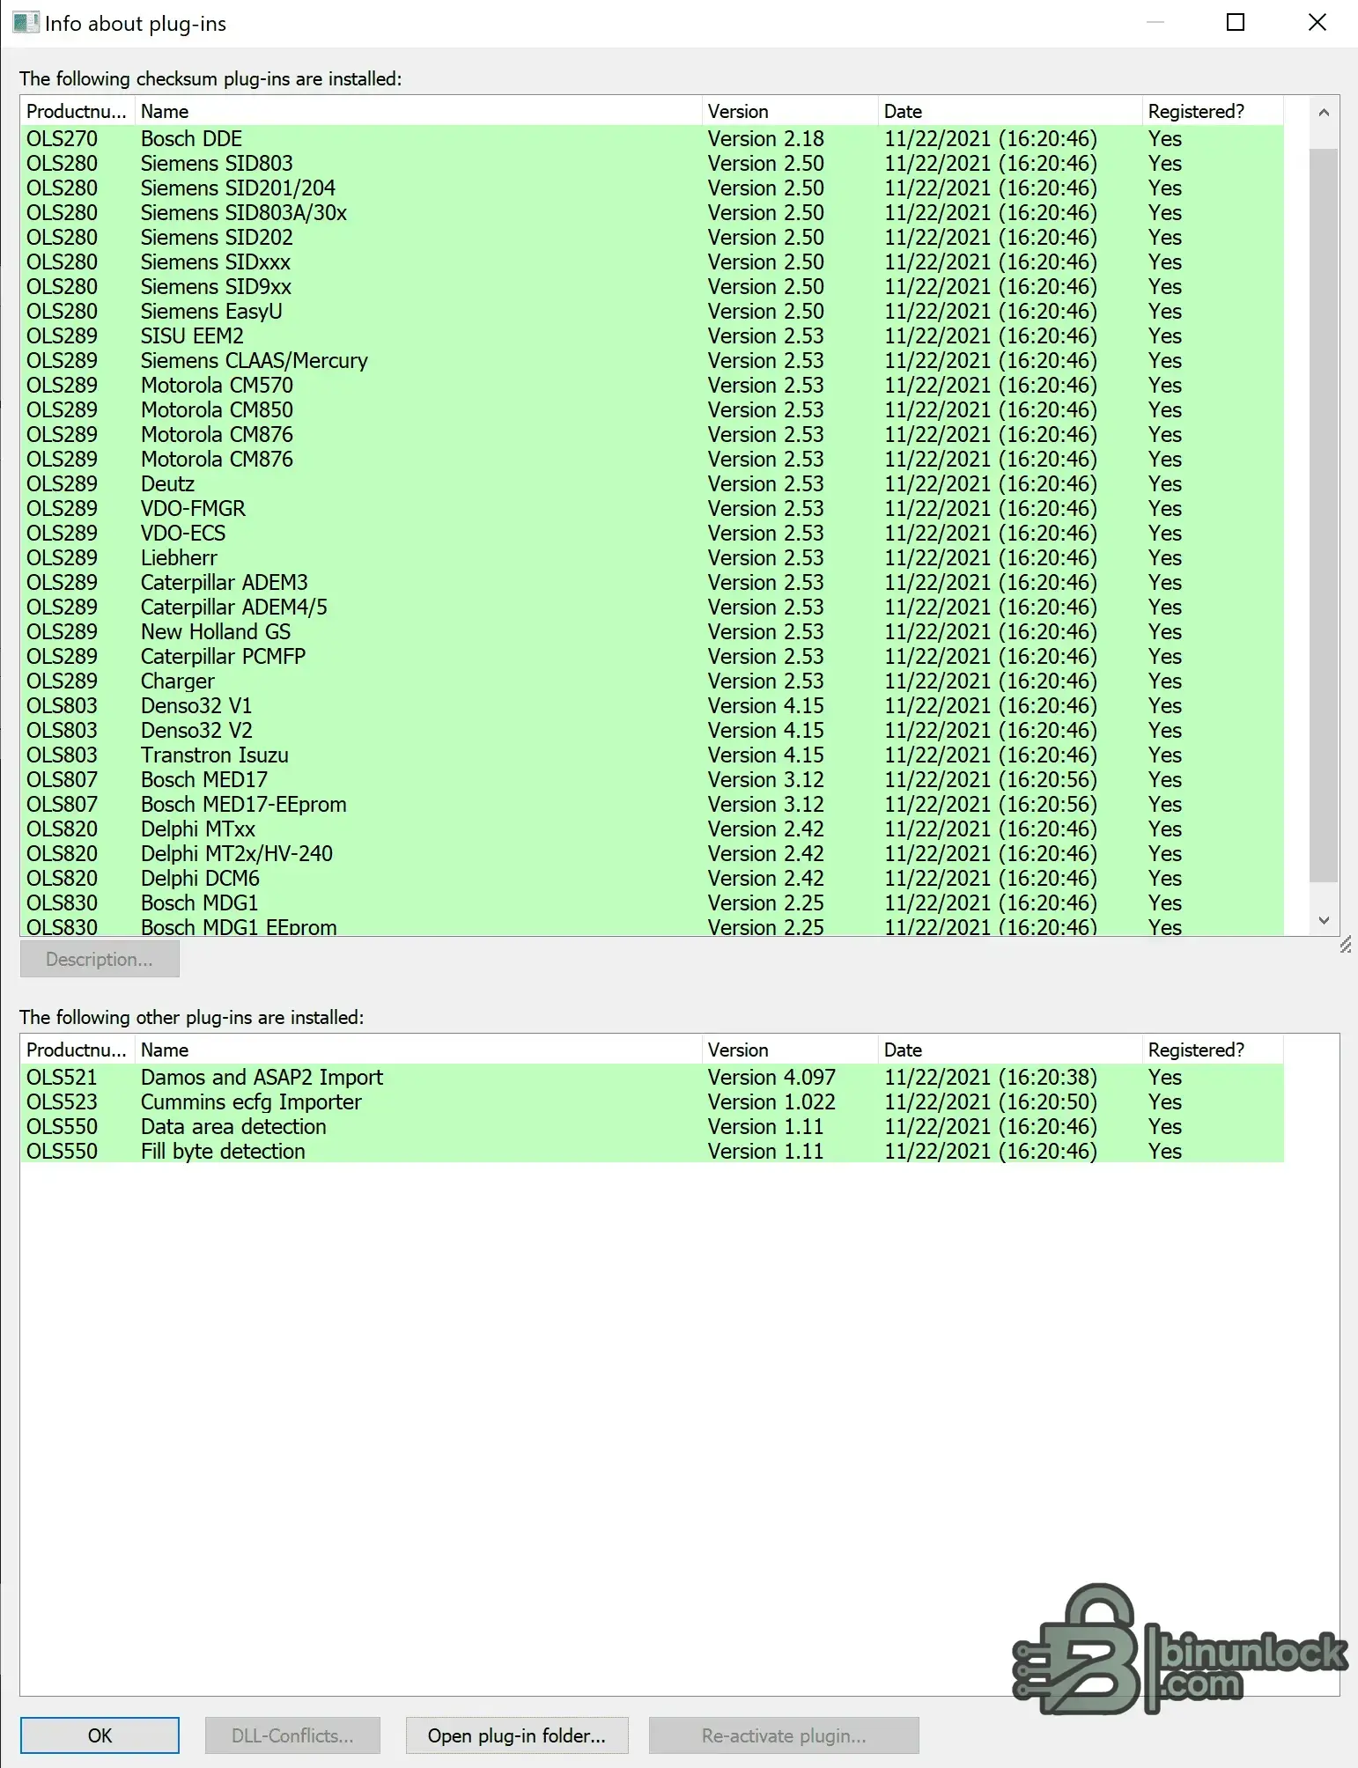The height and width of the screenshot is (1768, 1358).
Task: Select the Bosch MED17 row
Action: pyautogui.click(x=652, y=779)
